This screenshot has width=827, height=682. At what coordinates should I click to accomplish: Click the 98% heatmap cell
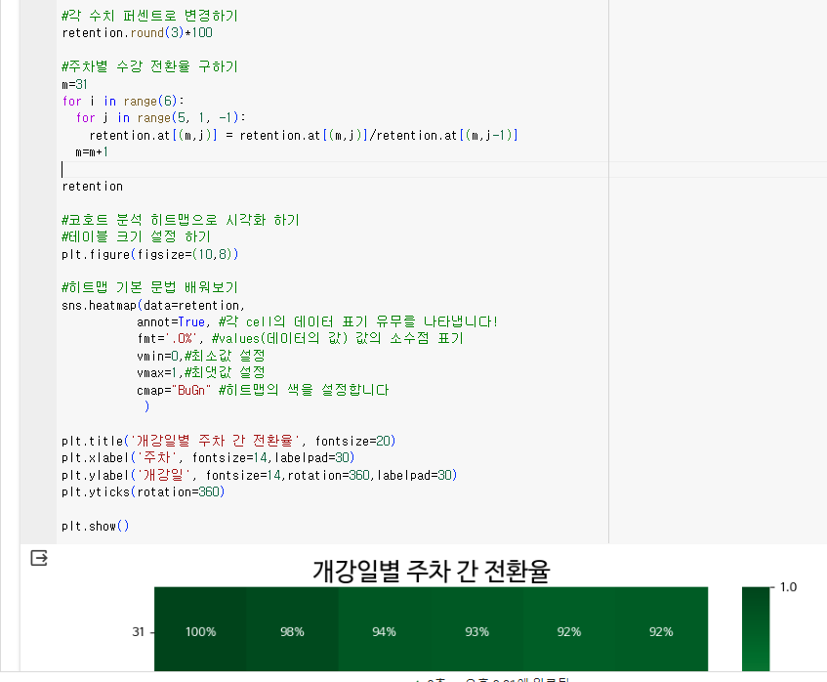[x=292, y=629]
